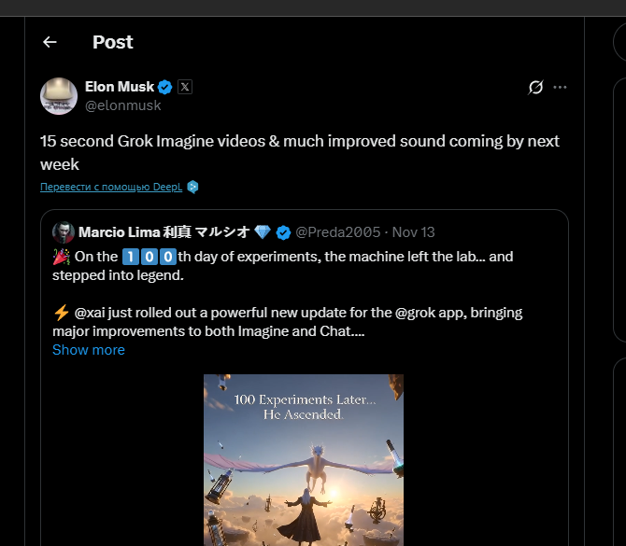Expand quoted post with Show more
626x546 pixels.
pyautogui.click(x=88, y=350)
